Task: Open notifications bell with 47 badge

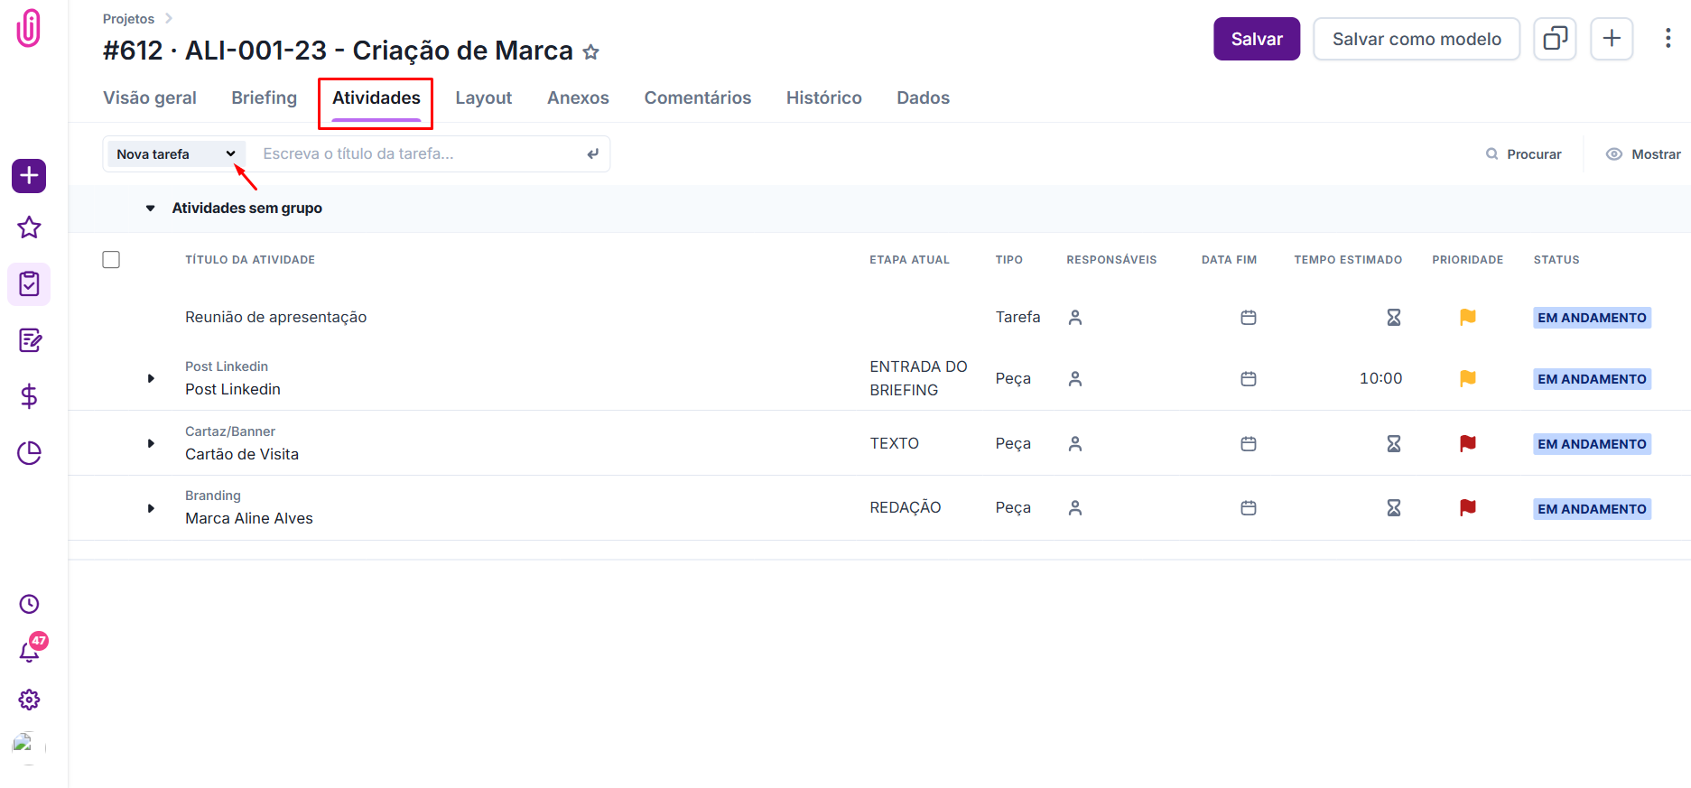Action: coord(30,651)
